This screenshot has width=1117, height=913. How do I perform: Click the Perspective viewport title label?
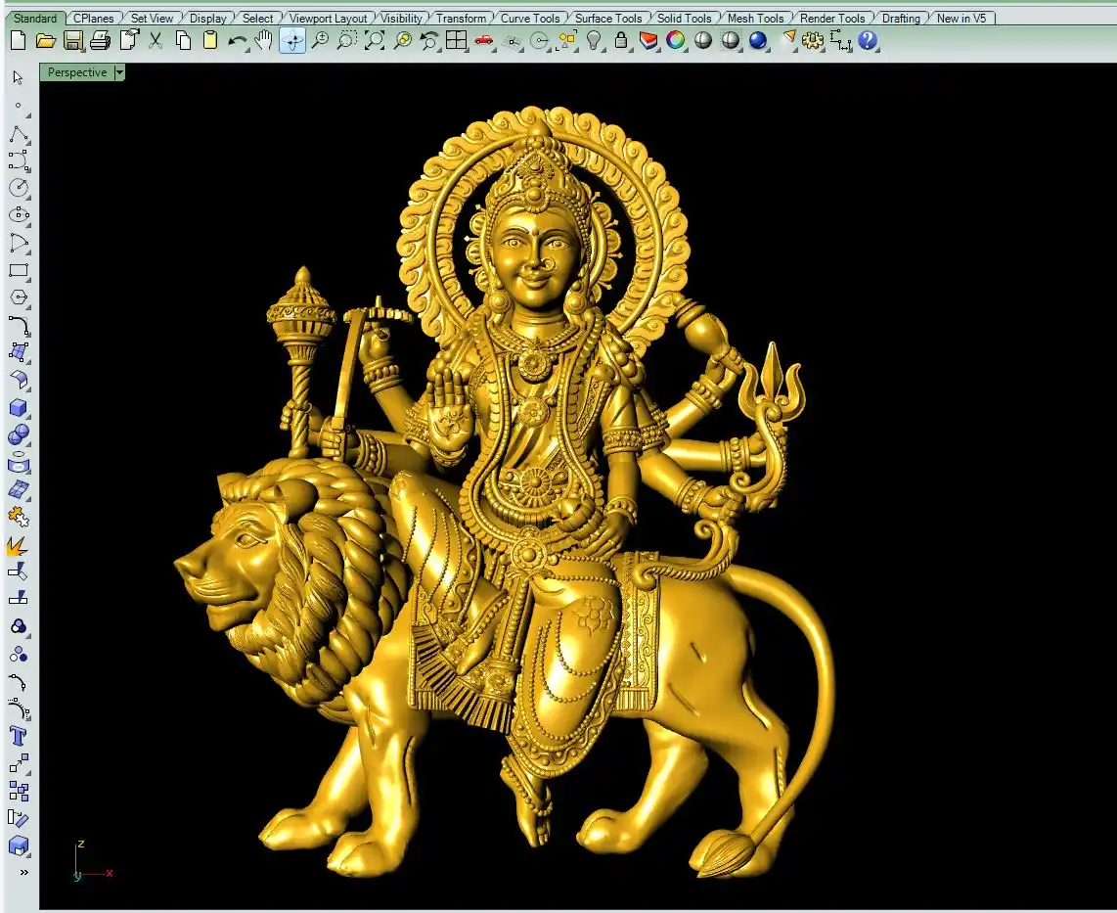76,72
